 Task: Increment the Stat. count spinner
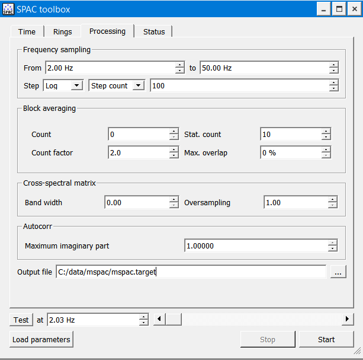[326, 131]
